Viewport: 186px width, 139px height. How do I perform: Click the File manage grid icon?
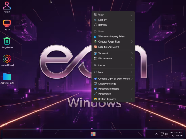click(x=95, y=59)
